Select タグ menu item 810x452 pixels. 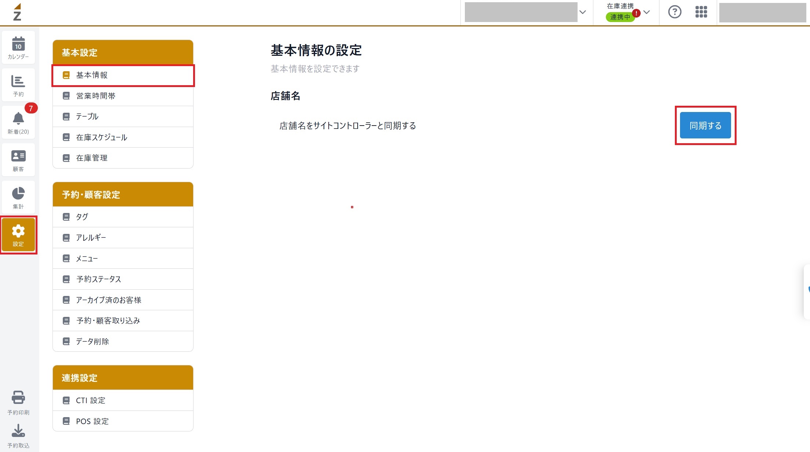[123, 217]
